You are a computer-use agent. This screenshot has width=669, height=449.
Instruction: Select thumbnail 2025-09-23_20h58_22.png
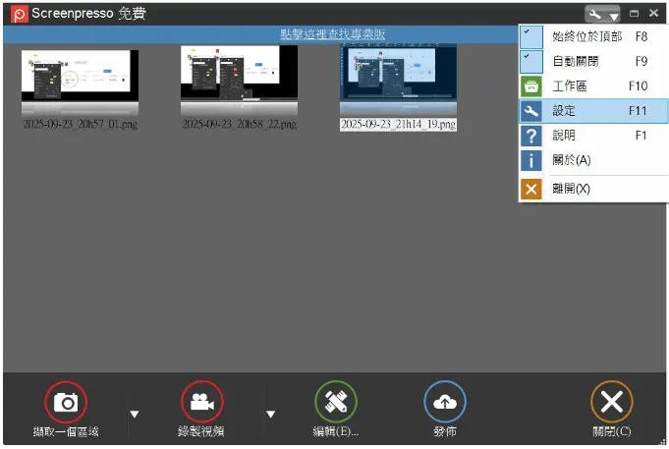[239, 81]
